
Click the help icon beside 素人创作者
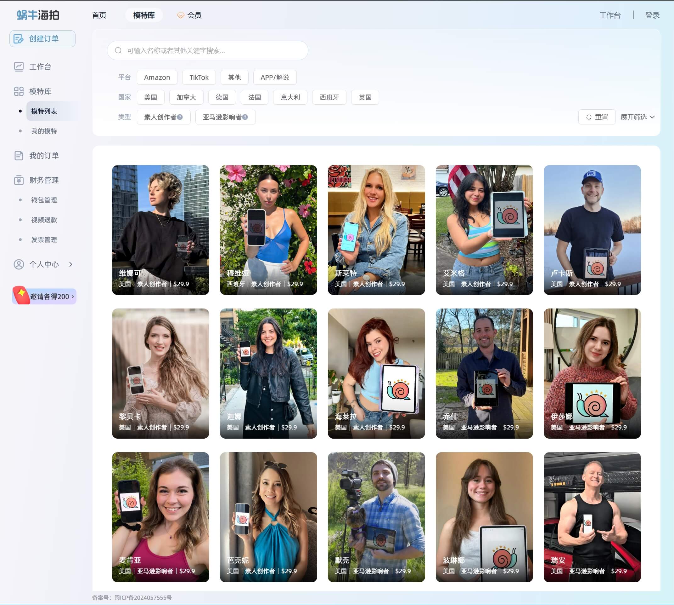pyautogui.click(x=180, y=117)
